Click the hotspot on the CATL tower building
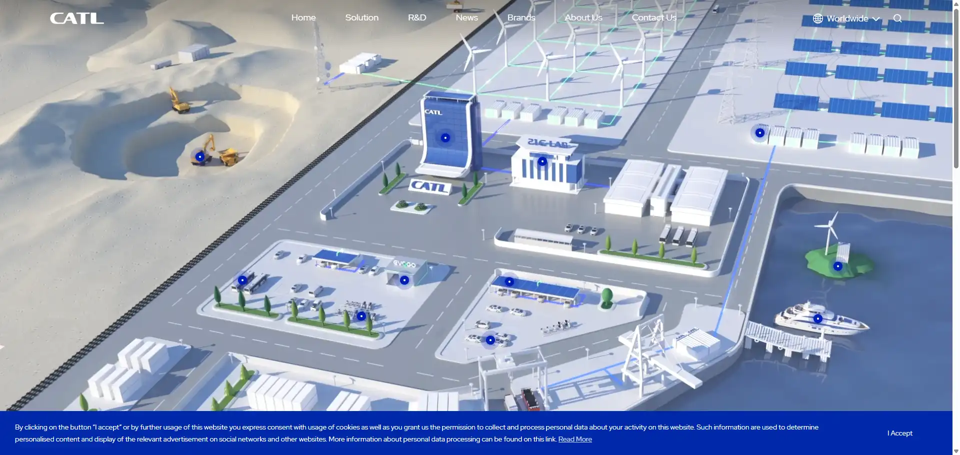This screenshot has width=960, height=455. 445,138
